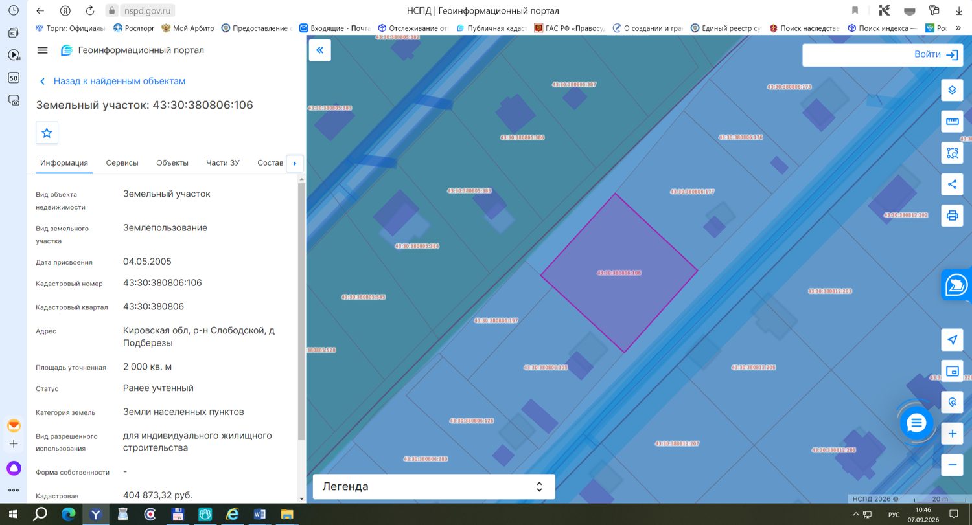
Task: Open the hamburger menu of the geoportal
Action: click(43, 50)
